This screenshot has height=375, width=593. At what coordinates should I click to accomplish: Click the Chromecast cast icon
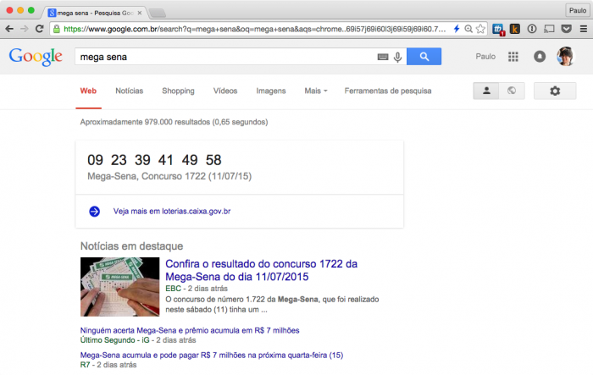pyautogui.click(x=549, y=29)
